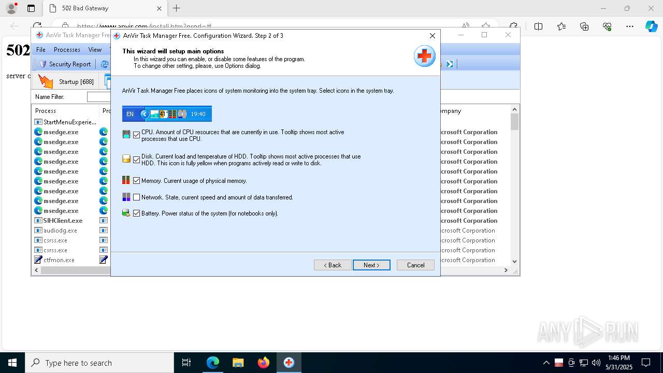Open the File menu in AnVir
This screenshot has height=373, width=663.
tap(41, 50)
